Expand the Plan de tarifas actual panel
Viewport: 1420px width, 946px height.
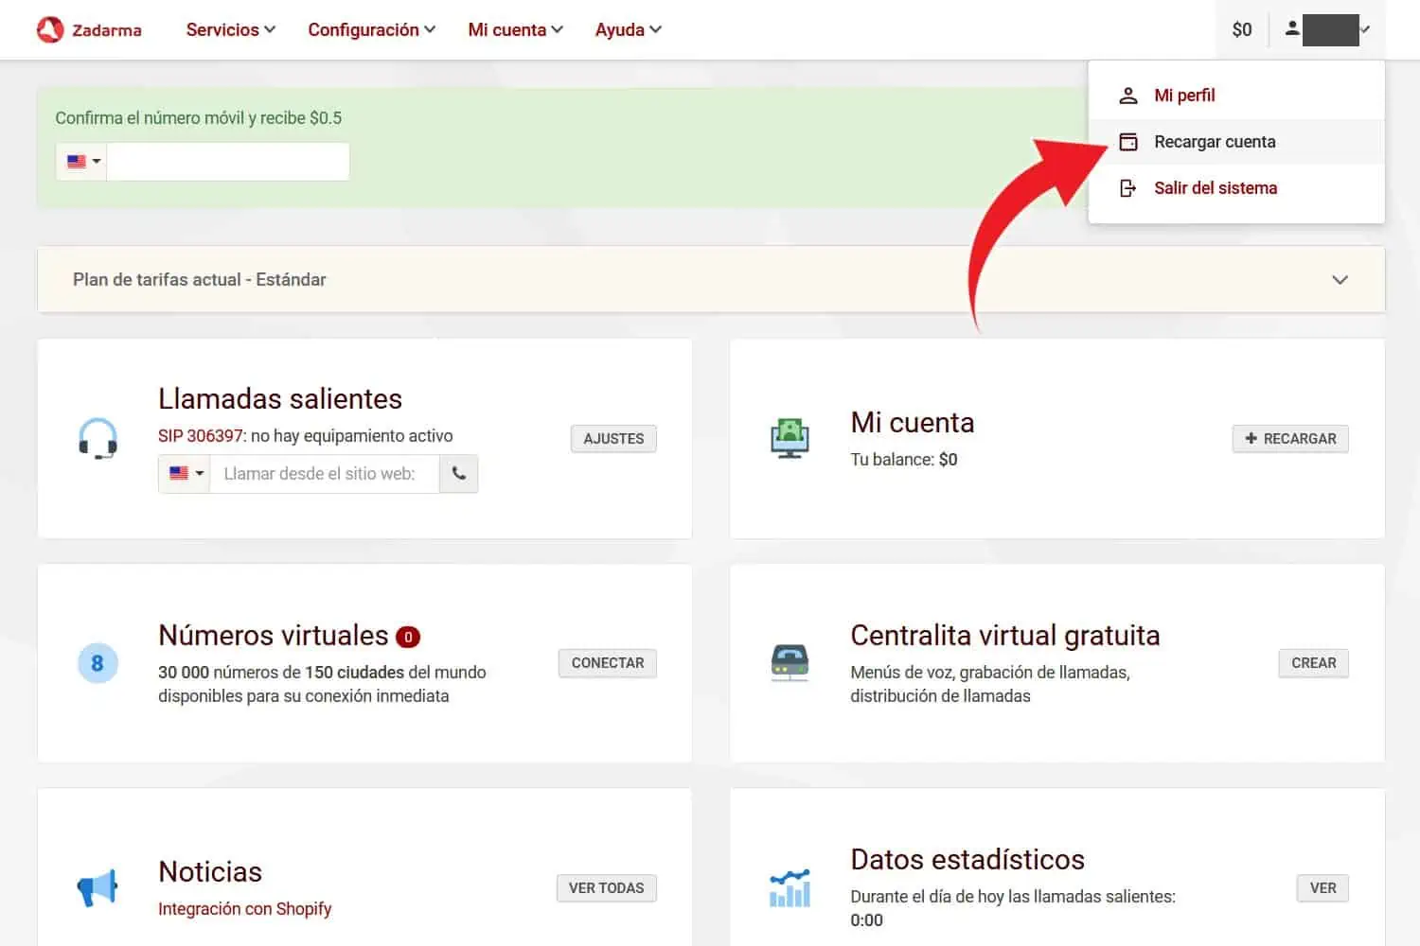[711, 280]
